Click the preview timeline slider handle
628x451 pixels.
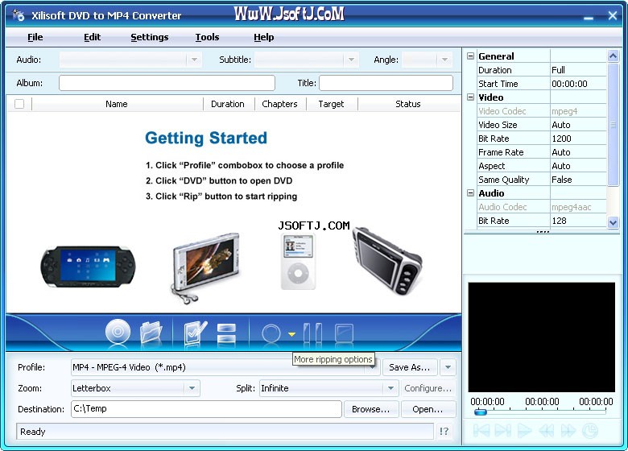coord(480,412)
